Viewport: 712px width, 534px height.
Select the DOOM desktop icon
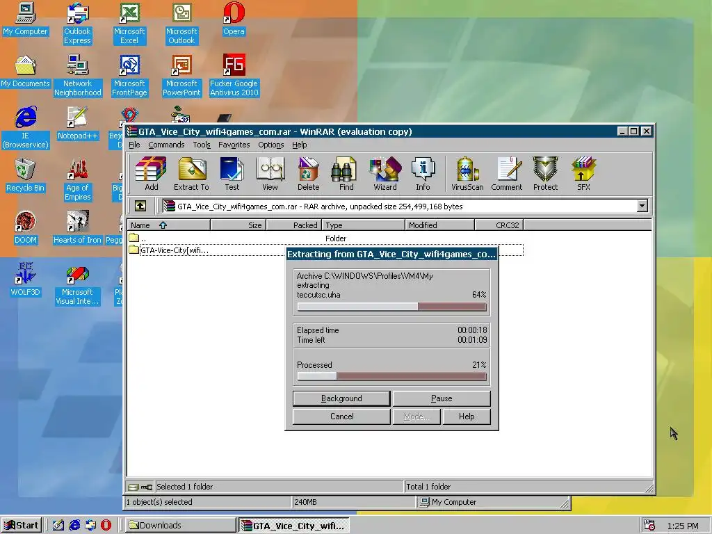tap(26, 228)
